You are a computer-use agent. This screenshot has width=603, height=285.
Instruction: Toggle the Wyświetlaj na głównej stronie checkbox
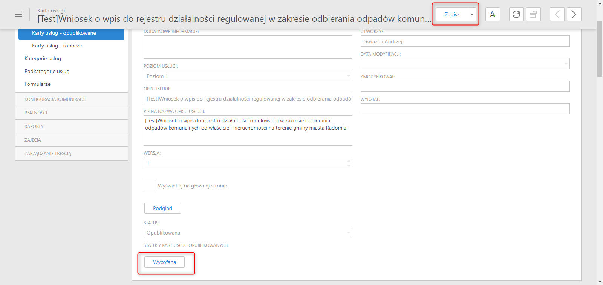pos(149,185)
